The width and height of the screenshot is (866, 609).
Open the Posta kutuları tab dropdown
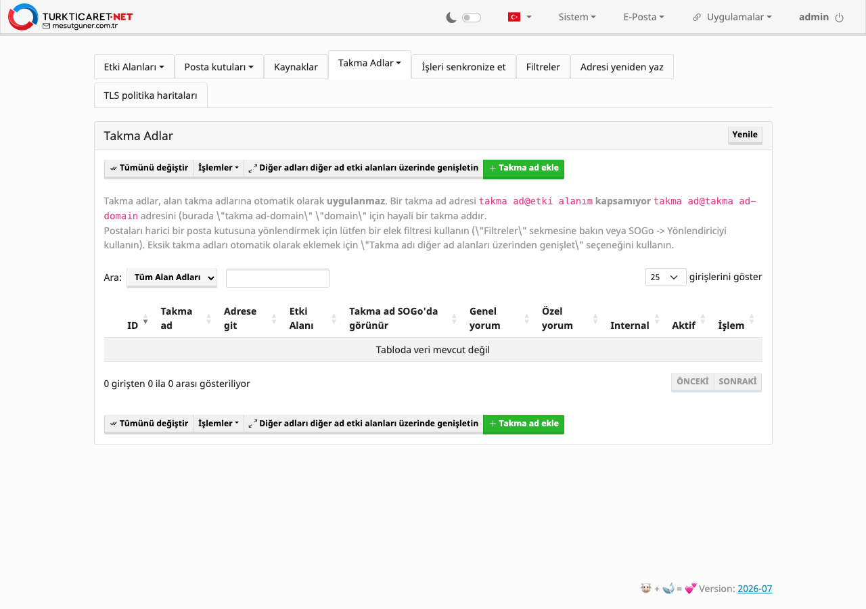[219, 67]
